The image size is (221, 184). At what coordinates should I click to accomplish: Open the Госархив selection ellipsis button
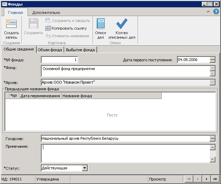click(213, 138)
